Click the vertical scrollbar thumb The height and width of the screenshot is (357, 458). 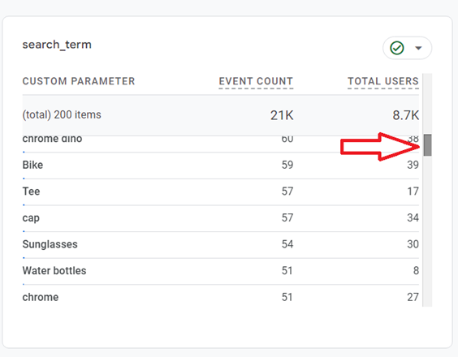click(x=428, y=145)
